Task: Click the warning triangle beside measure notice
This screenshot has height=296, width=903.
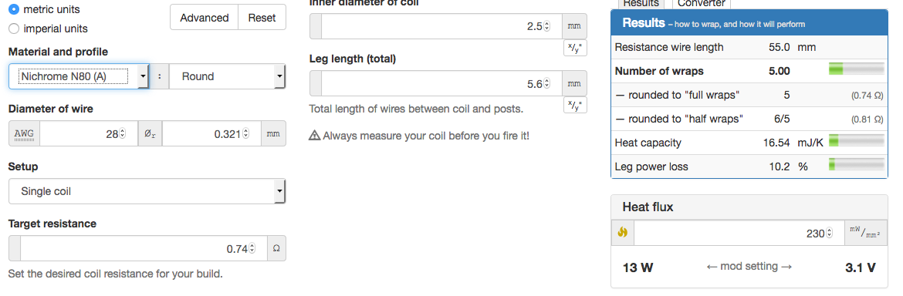Action: tap(314, 136)
